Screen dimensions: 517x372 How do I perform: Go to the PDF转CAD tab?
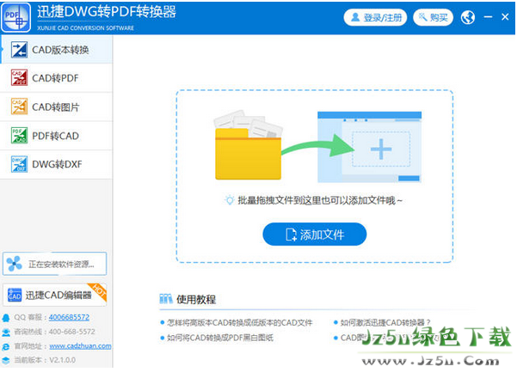[x=57, y=136]
